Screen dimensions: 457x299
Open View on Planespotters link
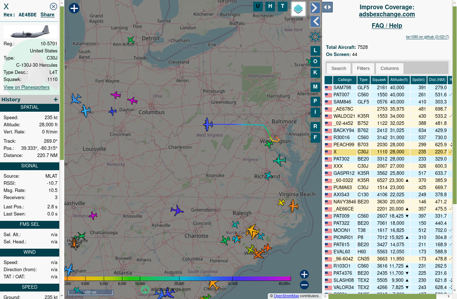pyautogui.click(x=26, y=87)
